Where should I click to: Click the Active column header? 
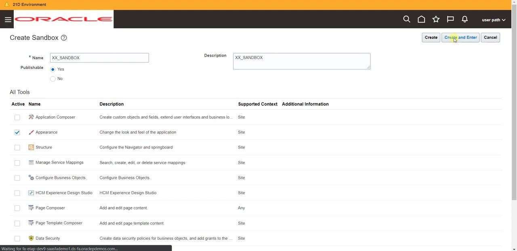(18, 104)
